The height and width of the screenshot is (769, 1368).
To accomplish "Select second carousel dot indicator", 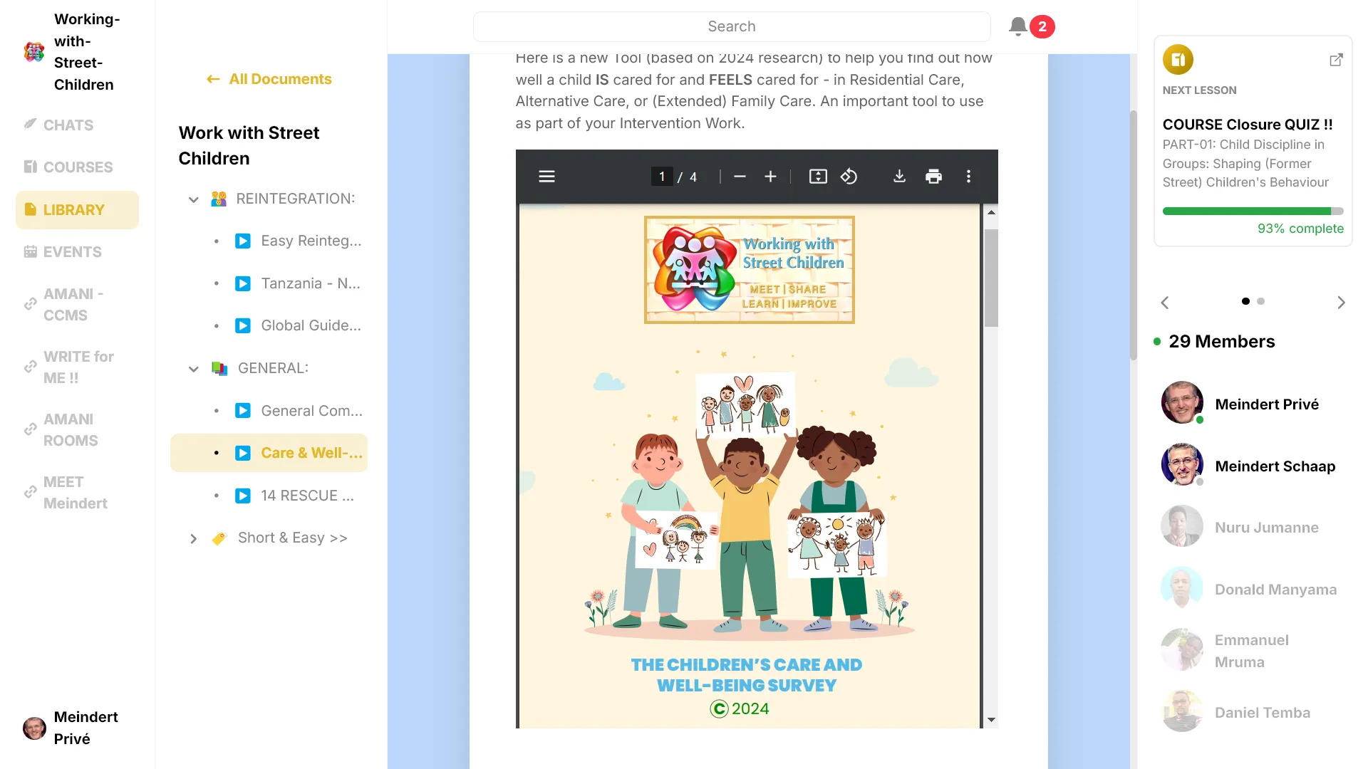I will tap(1261, 301).
